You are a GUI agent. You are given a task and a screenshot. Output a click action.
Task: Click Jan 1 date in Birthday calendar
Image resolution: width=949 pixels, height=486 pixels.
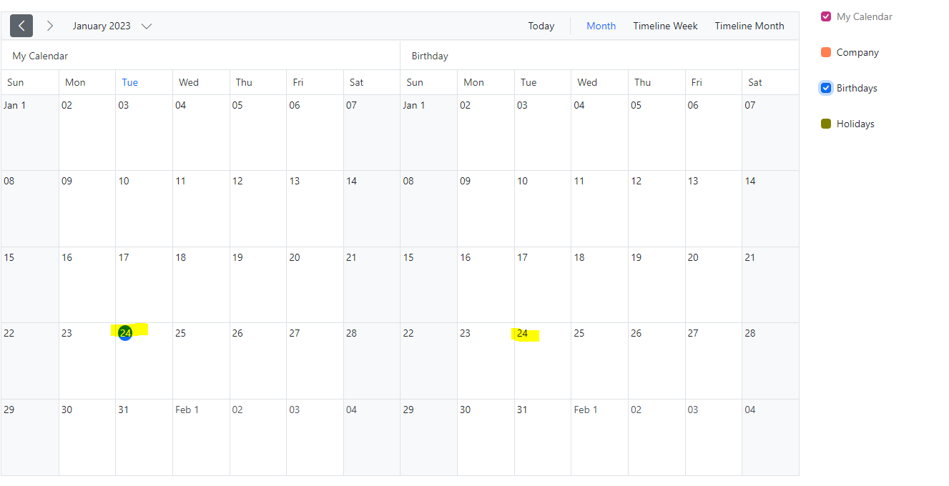(414, 105)
